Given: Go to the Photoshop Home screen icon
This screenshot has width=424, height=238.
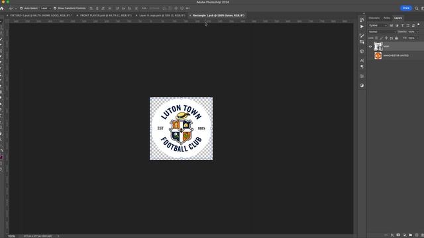Looking at the screenshot, I should (2, 9).
